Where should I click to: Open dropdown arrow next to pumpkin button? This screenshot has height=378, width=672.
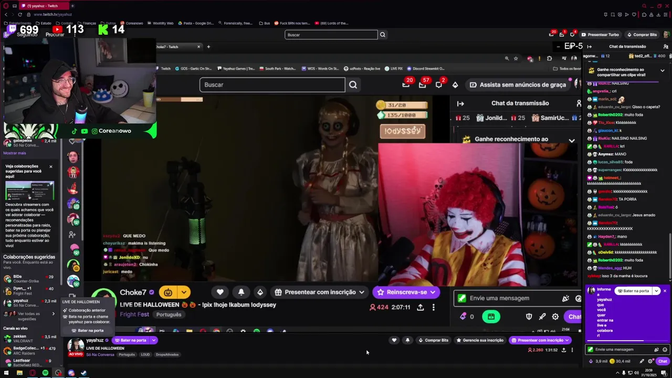click(x=184, y=292)
